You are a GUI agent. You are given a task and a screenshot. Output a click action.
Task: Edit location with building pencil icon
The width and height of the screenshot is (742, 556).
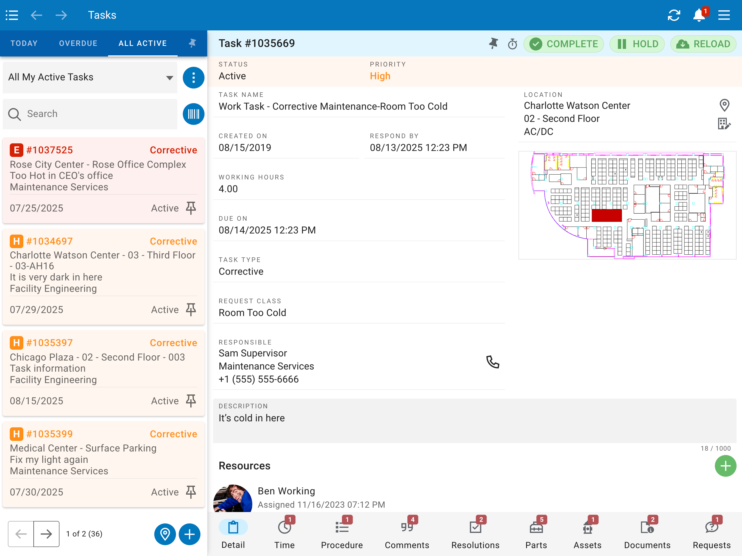724,124
